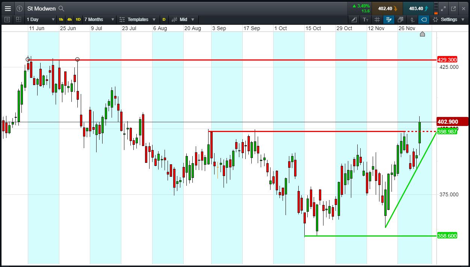This screenshot has height=267, width=470.
Task: Click the 6 Aug date label
Action: pyautogui.click(x=160, y=28)
